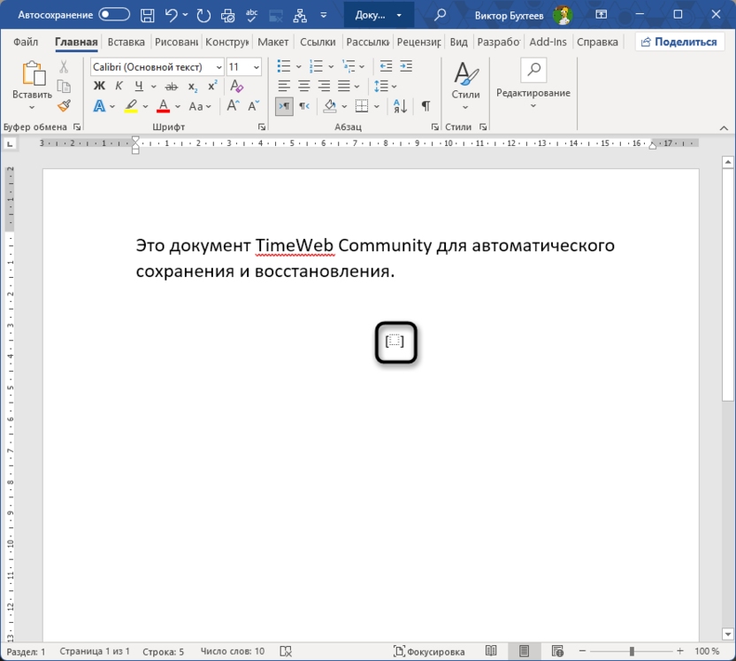Collapse the ribbon chevron

724,128
